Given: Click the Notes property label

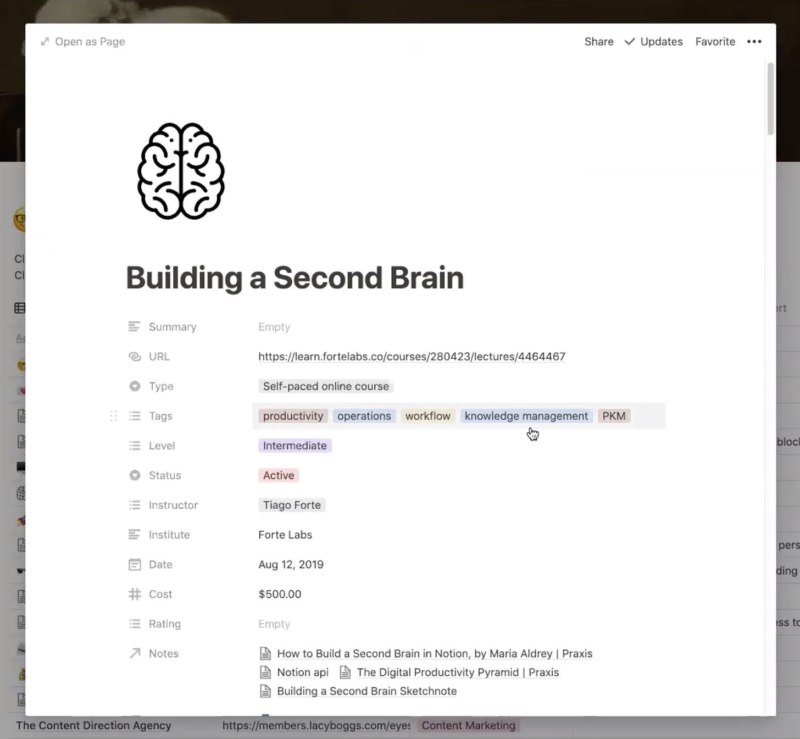Looking at the screenshot, I should click(164, 653).
